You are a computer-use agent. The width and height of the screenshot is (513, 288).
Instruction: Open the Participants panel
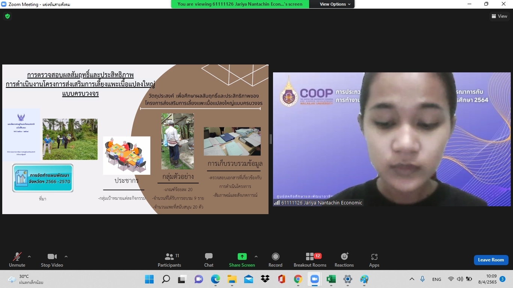point(169,260)
